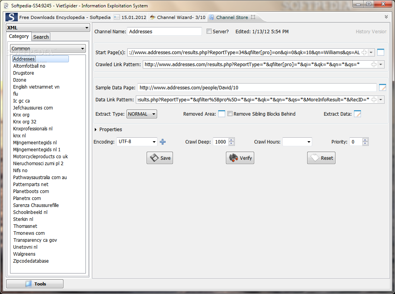Open the Removed Area selector icon
Screen dimensions: 395x294
point(221,114)
